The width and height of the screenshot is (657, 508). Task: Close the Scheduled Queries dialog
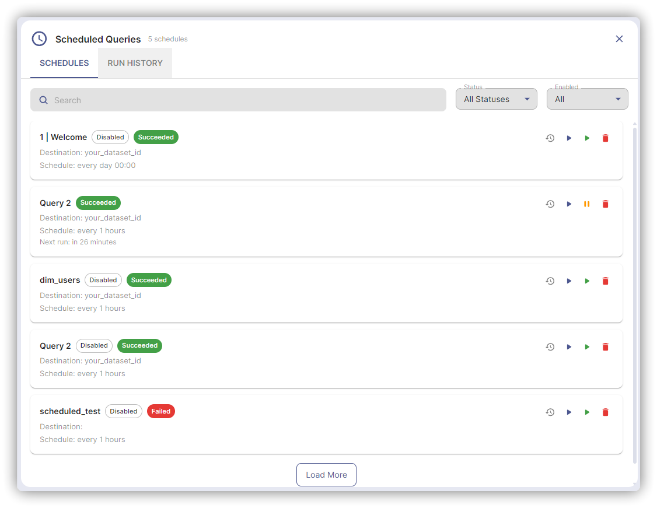tap(619, 39)
